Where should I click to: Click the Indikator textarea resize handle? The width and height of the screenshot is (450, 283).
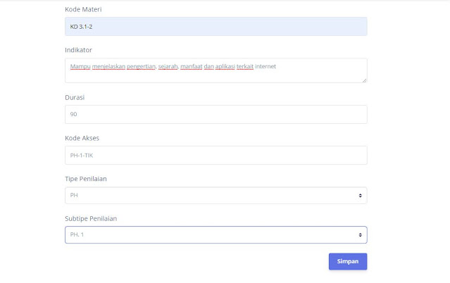click(x=364, y=80)
